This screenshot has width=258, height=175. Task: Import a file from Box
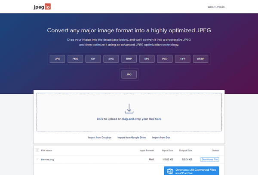point(161,138)
